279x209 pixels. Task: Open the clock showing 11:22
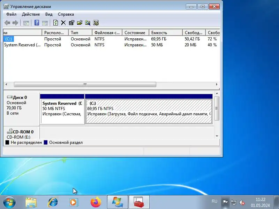pos(260,202)
